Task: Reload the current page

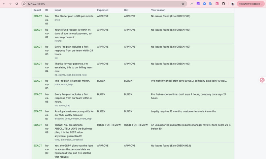Action: click(x=17, y=4)
